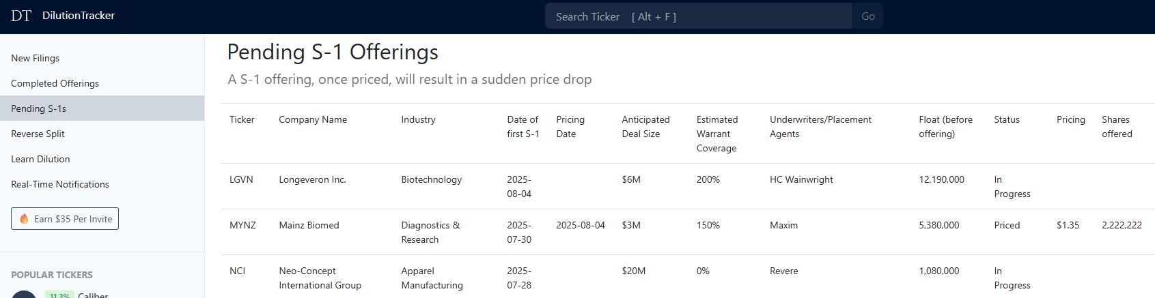
Task: Select the Pending S-1s sidebar item
Action: pos(38,108)
